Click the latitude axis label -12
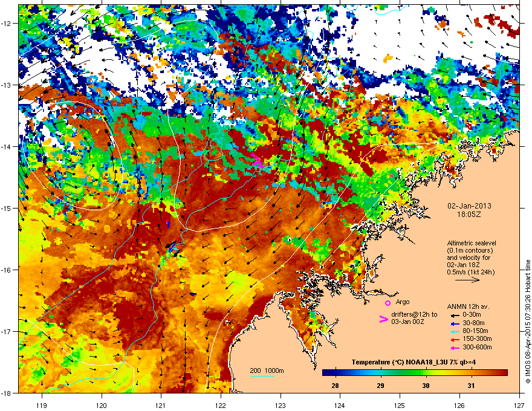This screenshot has height=411, width=532. point(6,23)
